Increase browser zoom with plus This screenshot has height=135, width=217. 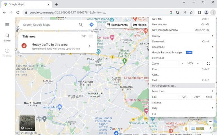pyautogui.click(x=198, y=63)
